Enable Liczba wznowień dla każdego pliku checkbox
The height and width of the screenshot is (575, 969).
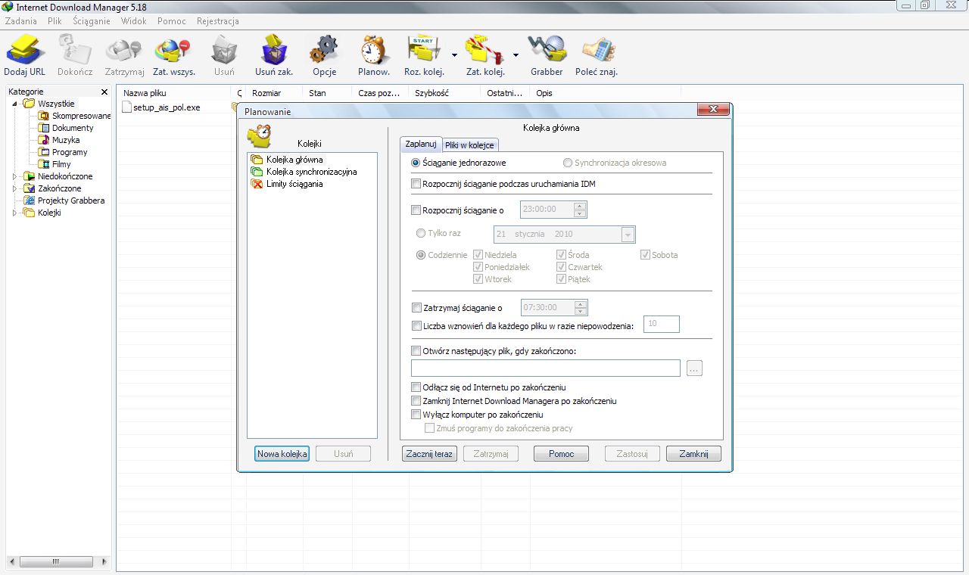pos(416,326)
